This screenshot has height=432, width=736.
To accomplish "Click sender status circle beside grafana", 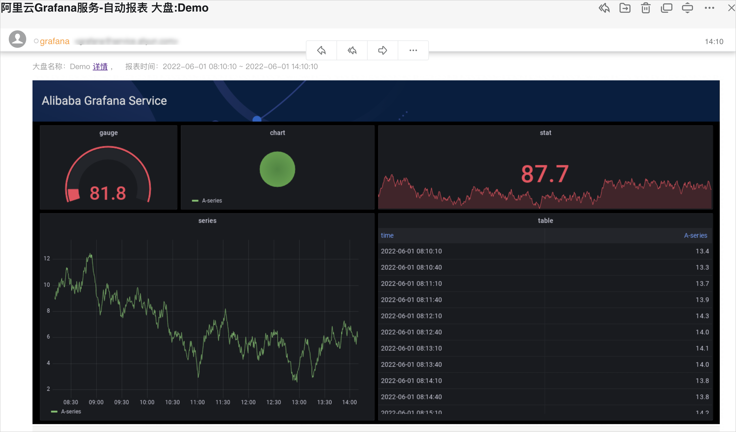I will click(x=36, y=41).
